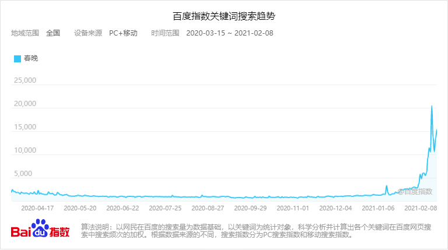Click the red 指数 logo text
This screenshot has width=448, height=250.
(60, 231)
